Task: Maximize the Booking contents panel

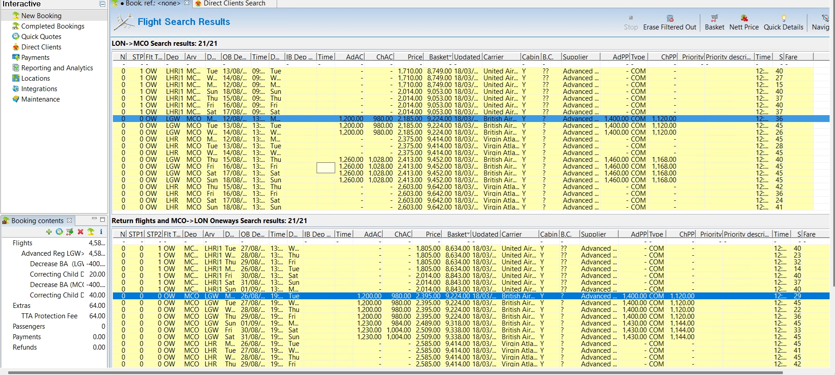Action: point(103,219)
